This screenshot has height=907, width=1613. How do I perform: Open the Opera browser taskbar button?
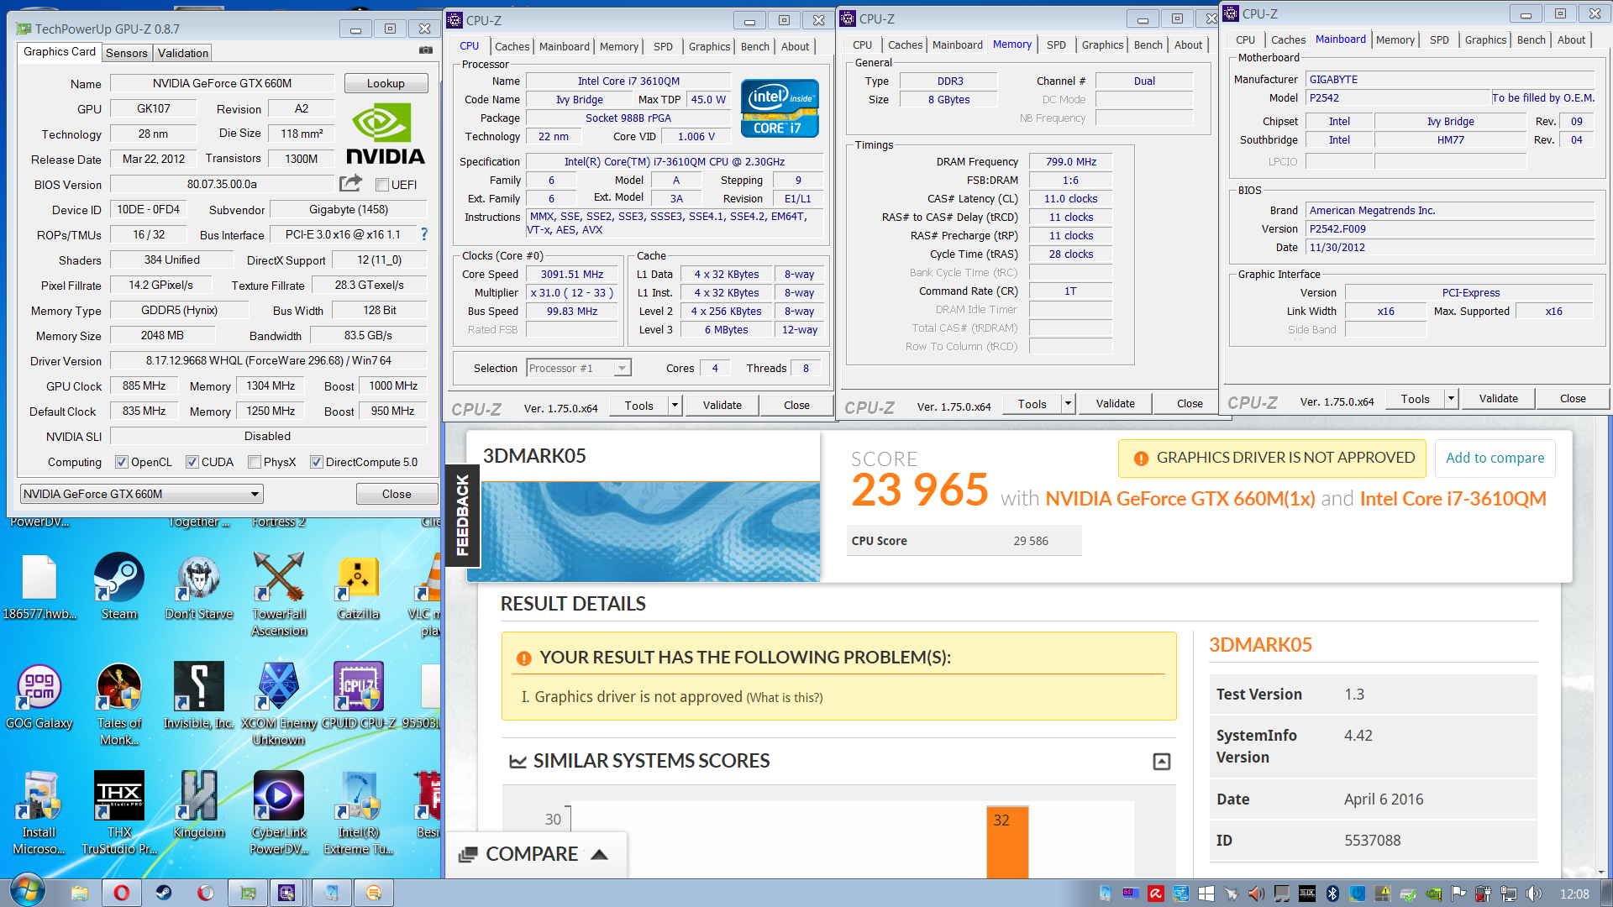pyautogui.click(x=122, y=893)
